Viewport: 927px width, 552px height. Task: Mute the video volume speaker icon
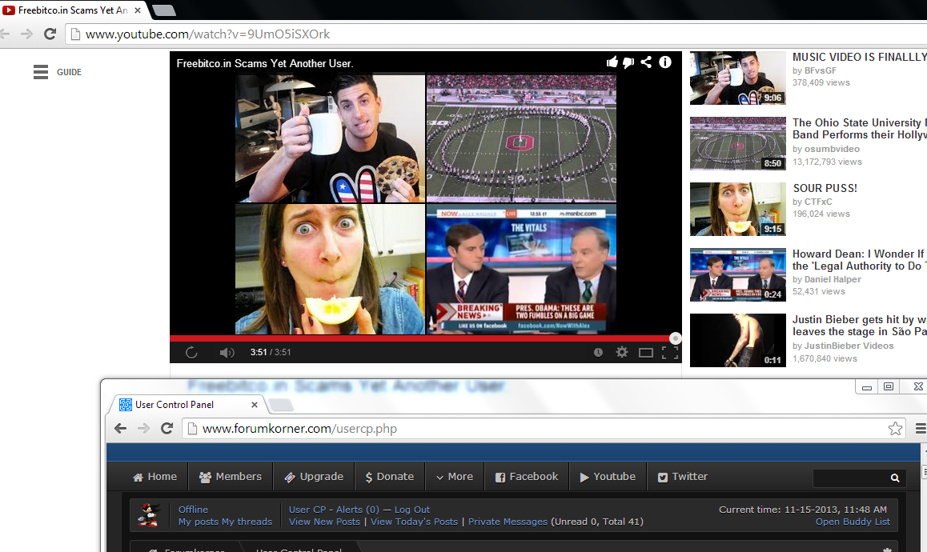[x=227, y=352]
